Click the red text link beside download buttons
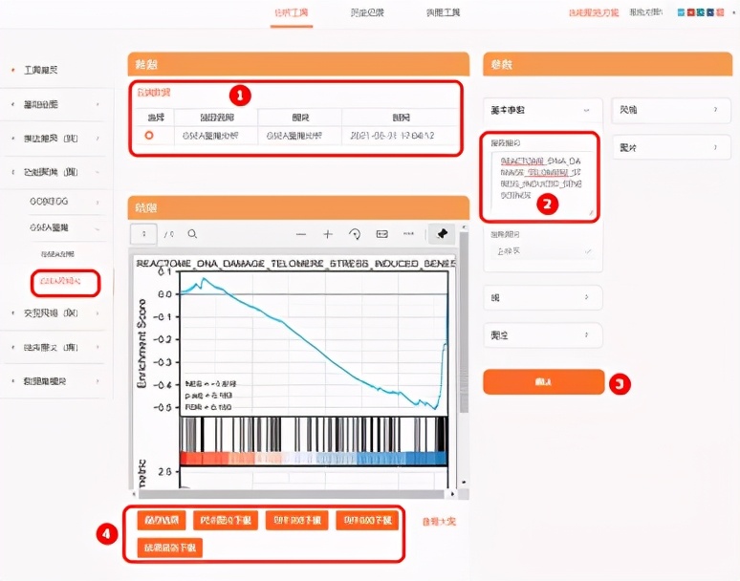 point(439,522)
